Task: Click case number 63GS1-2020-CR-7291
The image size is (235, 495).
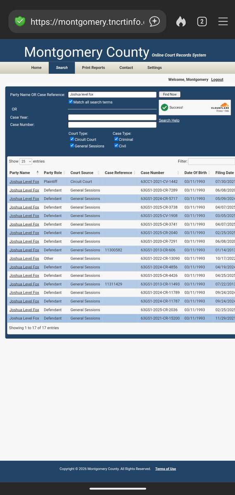Action: (x=159, y=241)
